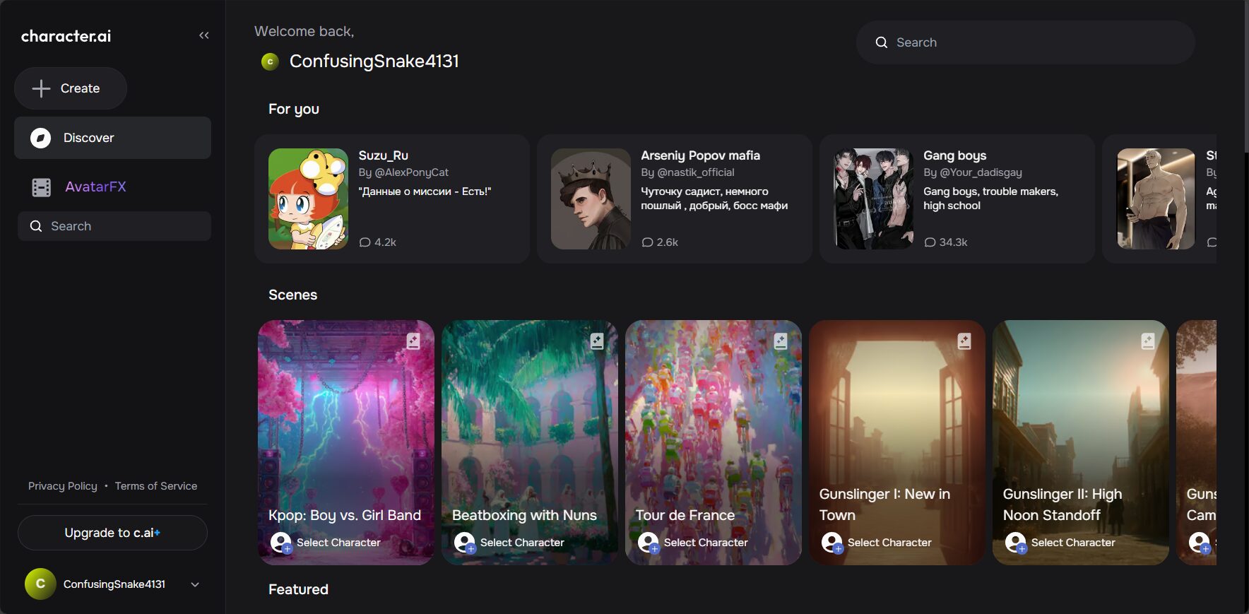Click the add-character avatar icon on Kpop scene
The height and width of the screenshot is (614, 1249).
pyautogui.click(x=281, y=543)
